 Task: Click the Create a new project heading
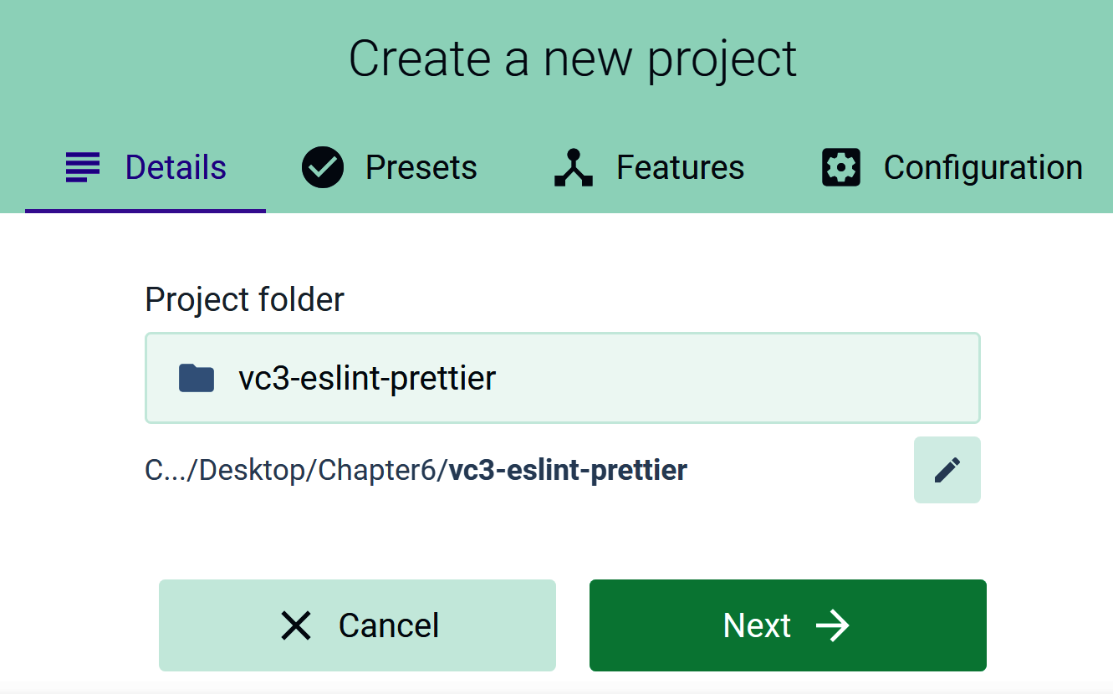(573, 59)
